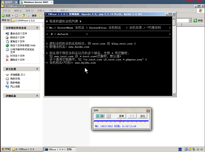Open dropdown arrow next to Back button
Viewport: 205px width, 152px height.
[13, 16]
